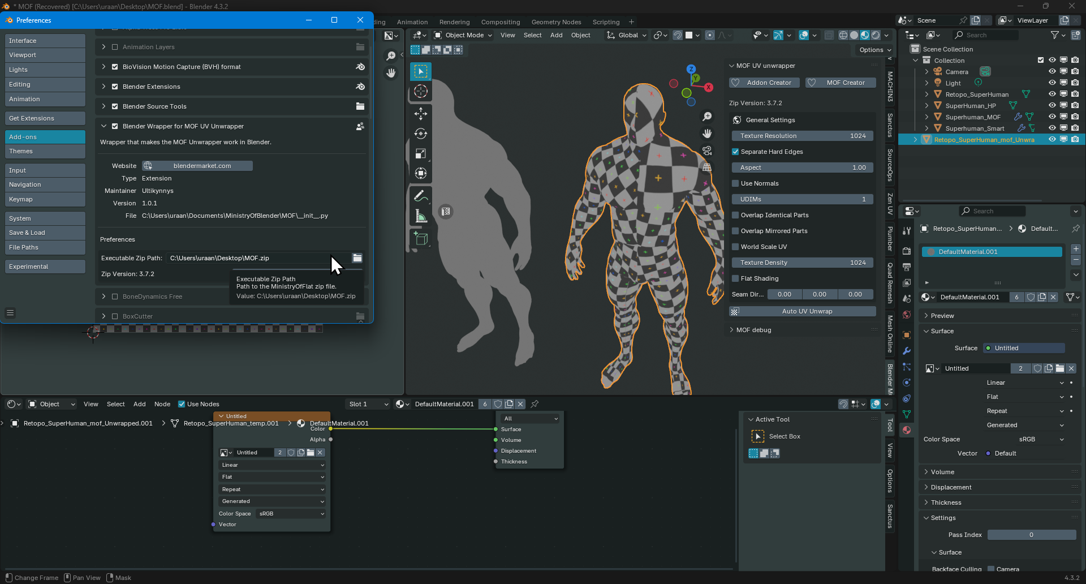
Task: Activate the Transform tool
Action: [420, 173]
